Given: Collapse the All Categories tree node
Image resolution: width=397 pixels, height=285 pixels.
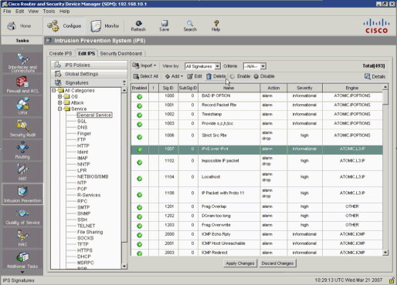Looking at the screenshot, I should [53, 90].
